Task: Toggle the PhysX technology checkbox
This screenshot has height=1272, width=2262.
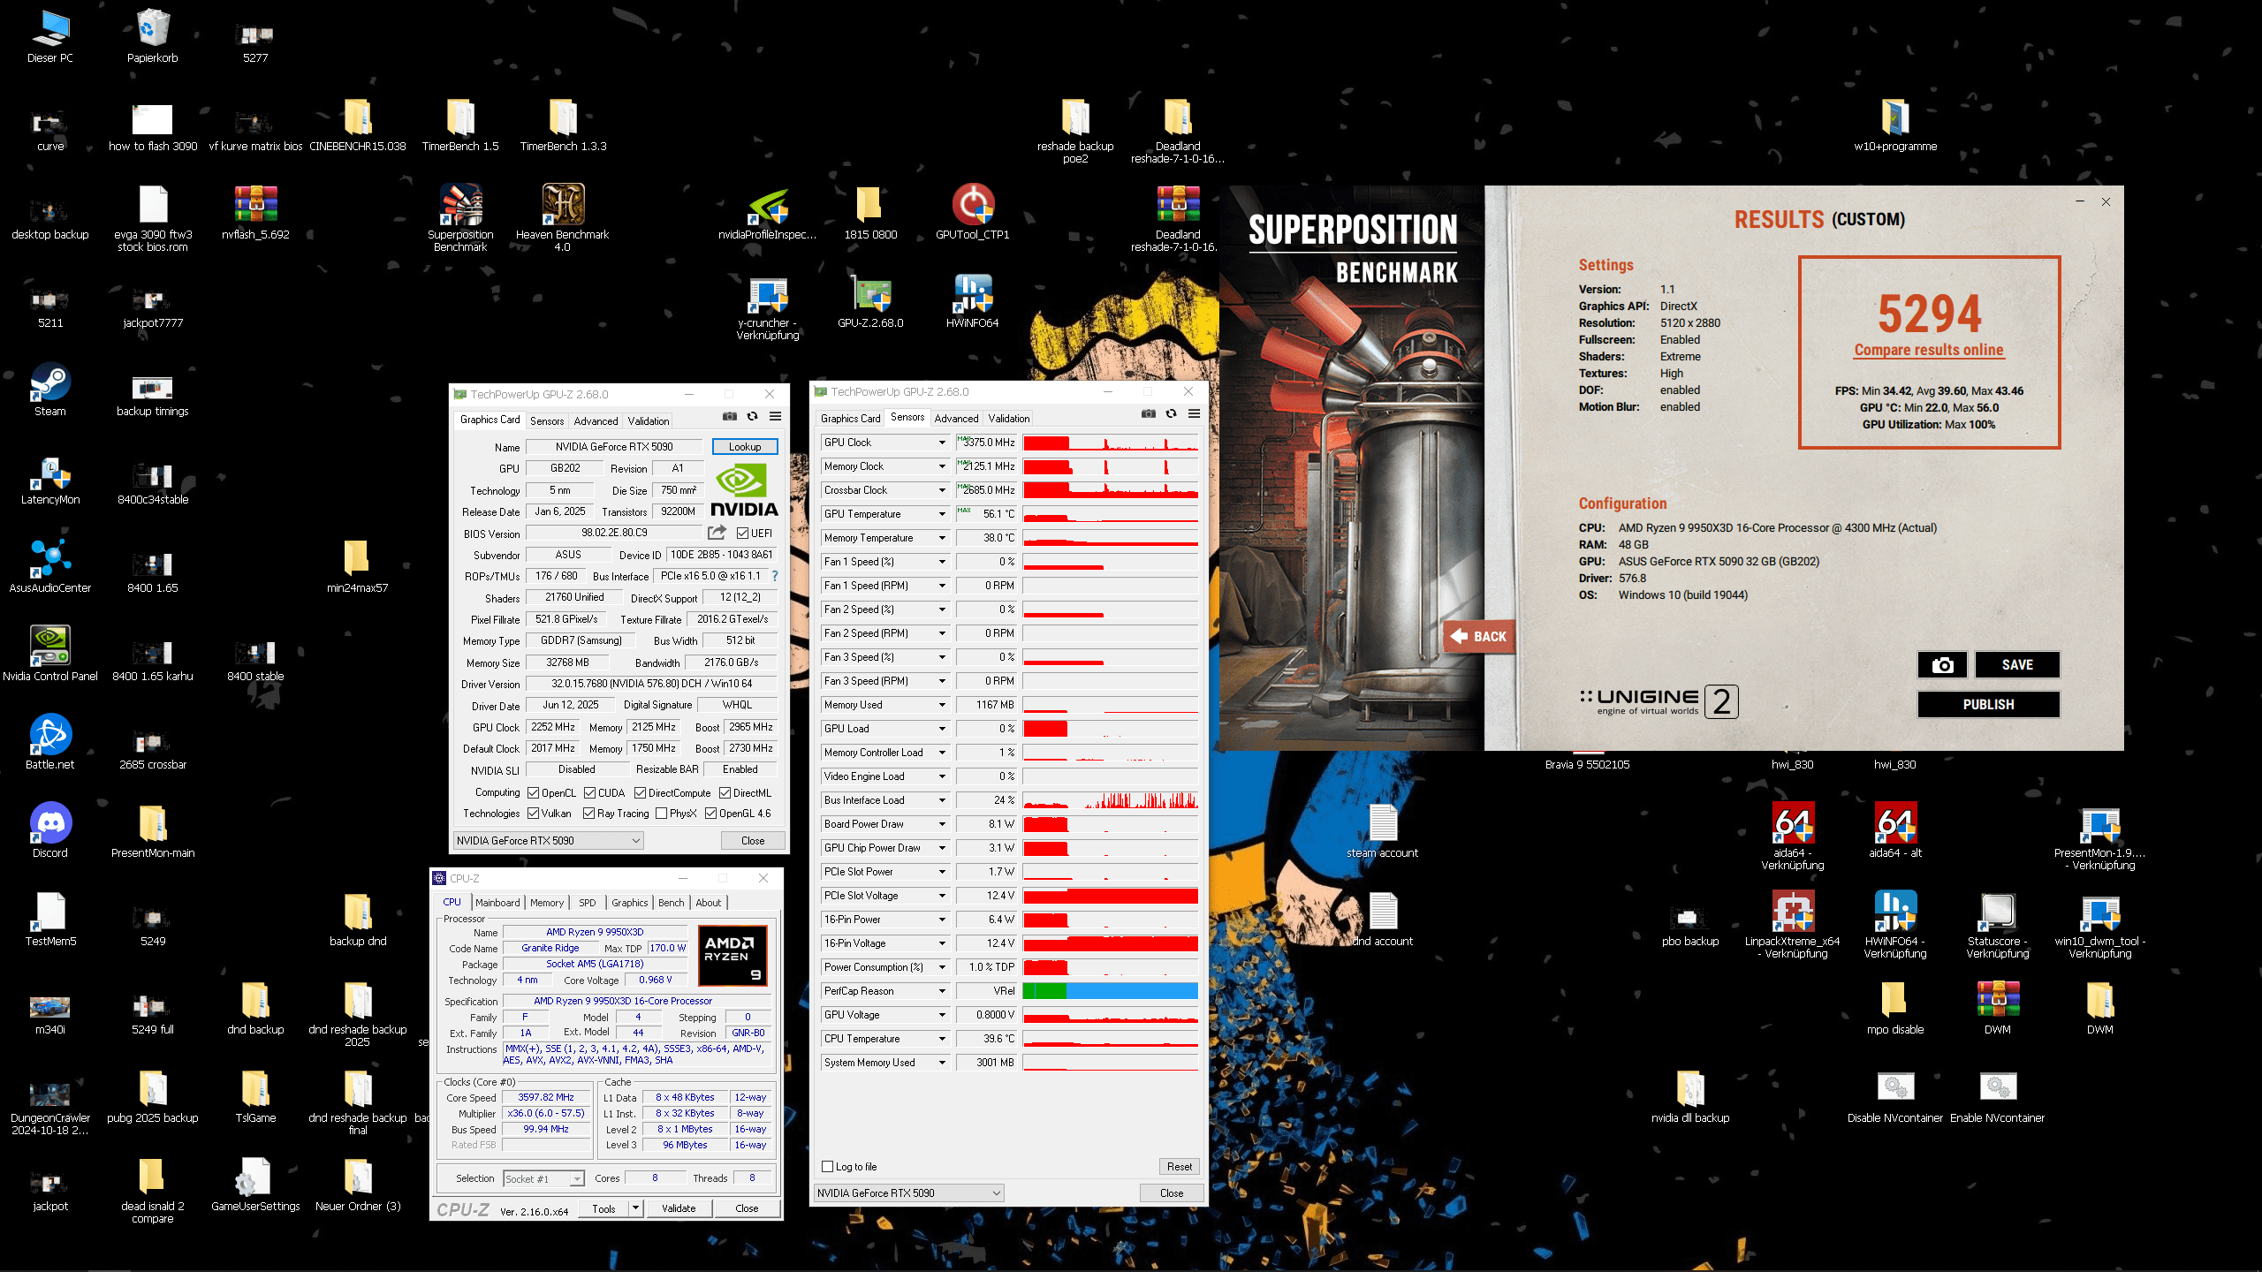Action: 662,814
